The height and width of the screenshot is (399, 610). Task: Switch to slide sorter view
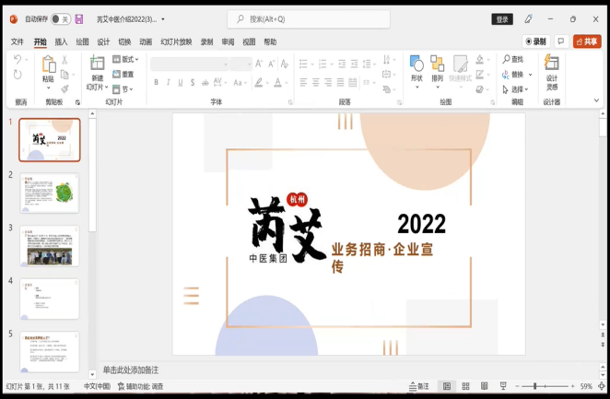point(465,386)
